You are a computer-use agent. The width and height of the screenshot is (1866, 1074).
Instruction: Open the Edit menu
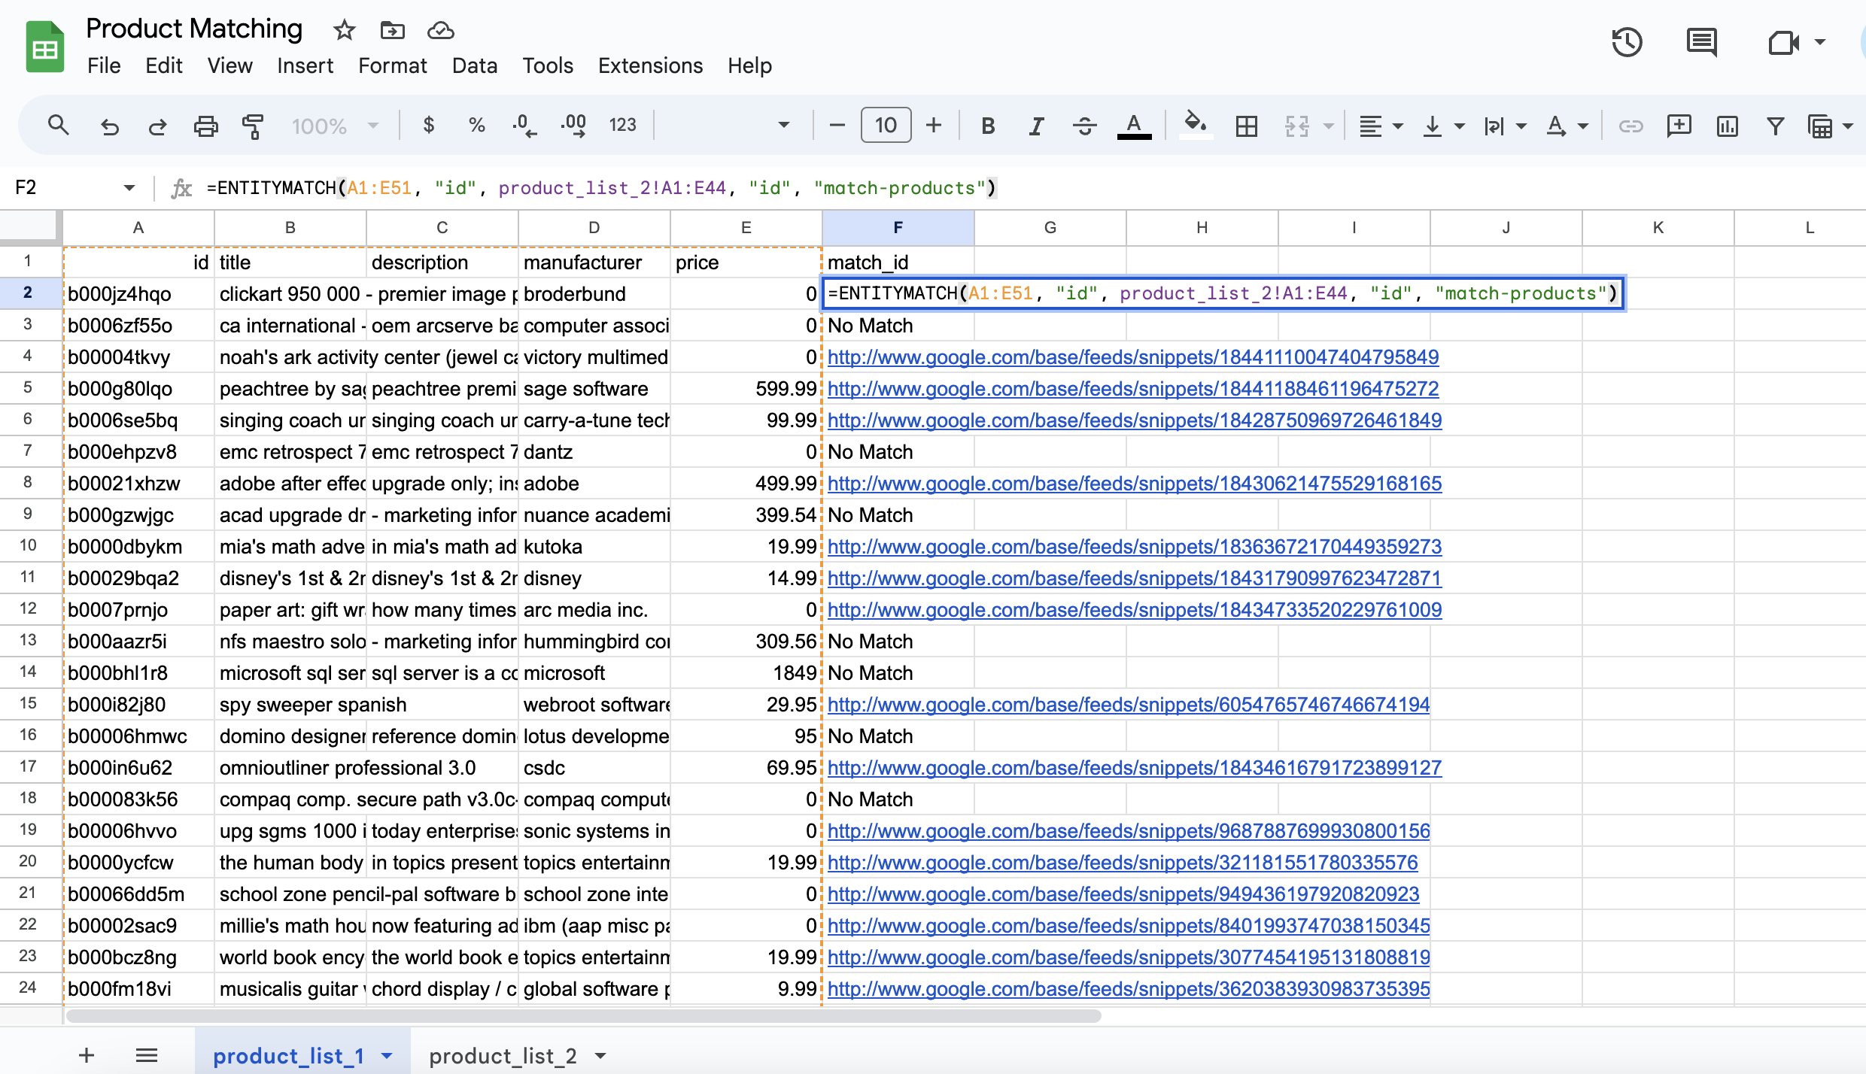click(x=163, y=66)
